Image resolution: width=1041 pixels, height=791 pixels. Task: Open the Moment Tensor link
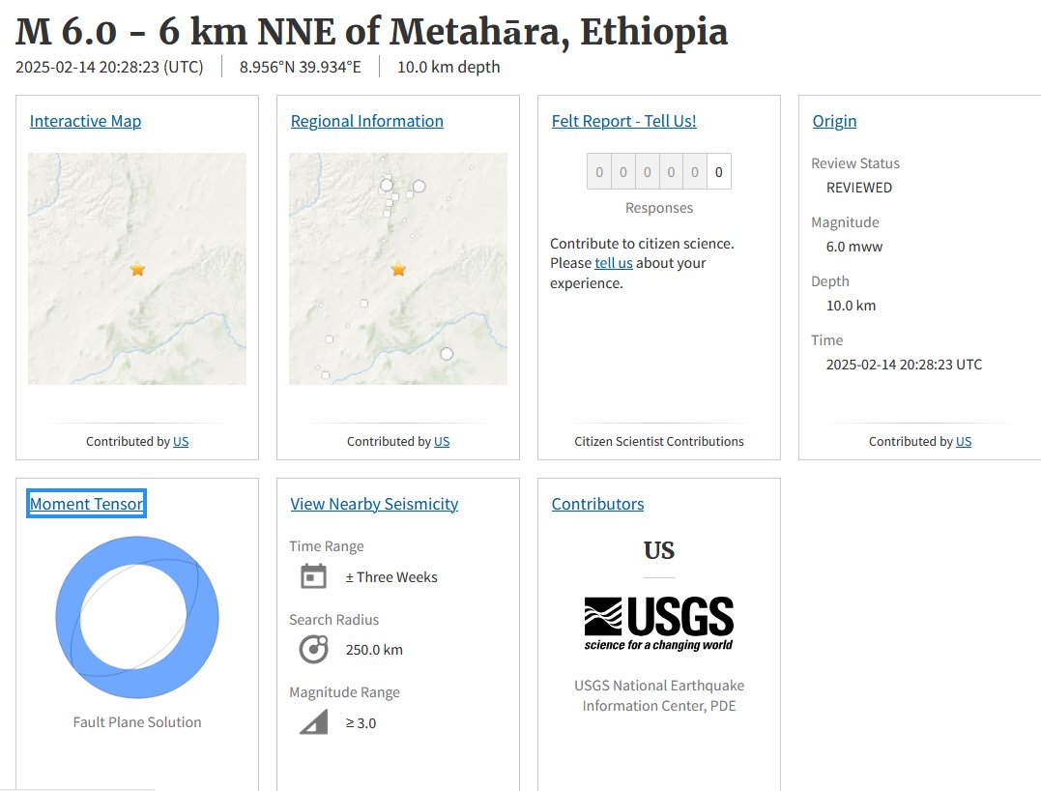pyautogui.click(x=86, y=504)
